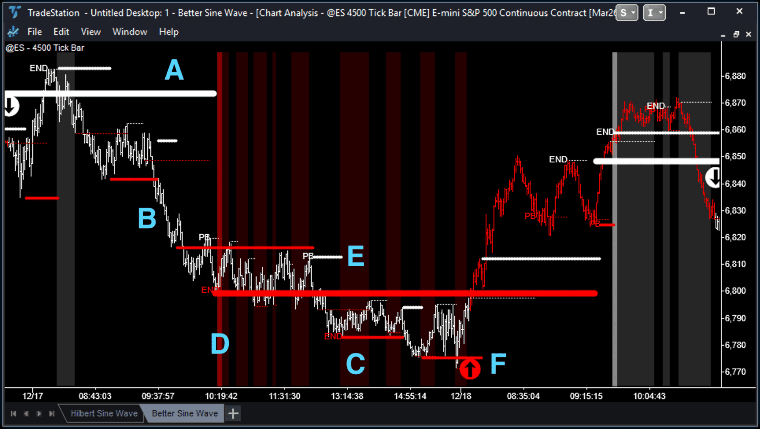Open the File menu

tap(35, 31)
